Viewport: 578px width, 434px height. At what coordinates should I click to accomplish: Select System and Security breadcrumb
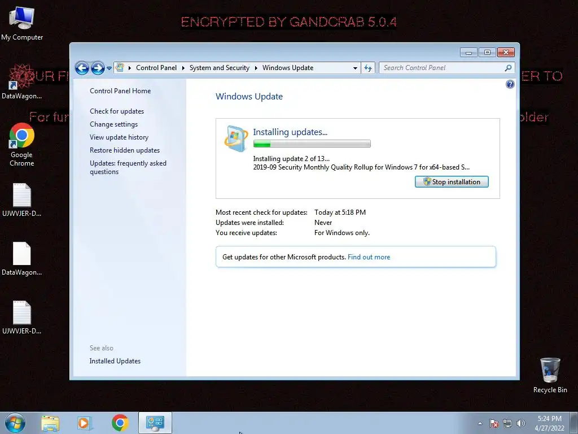pos(220,68)
